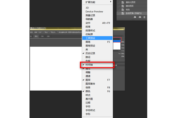Set history brush source for 栅格化图层
This screenshot has height=118, width=177.
(x=118, y=2)
